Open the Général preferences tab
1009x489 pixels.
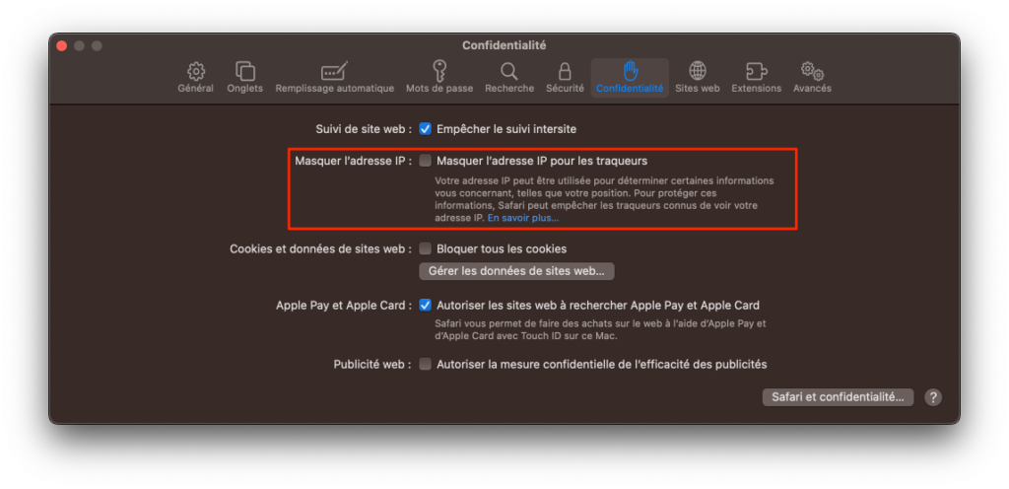[x=196, y=78]
